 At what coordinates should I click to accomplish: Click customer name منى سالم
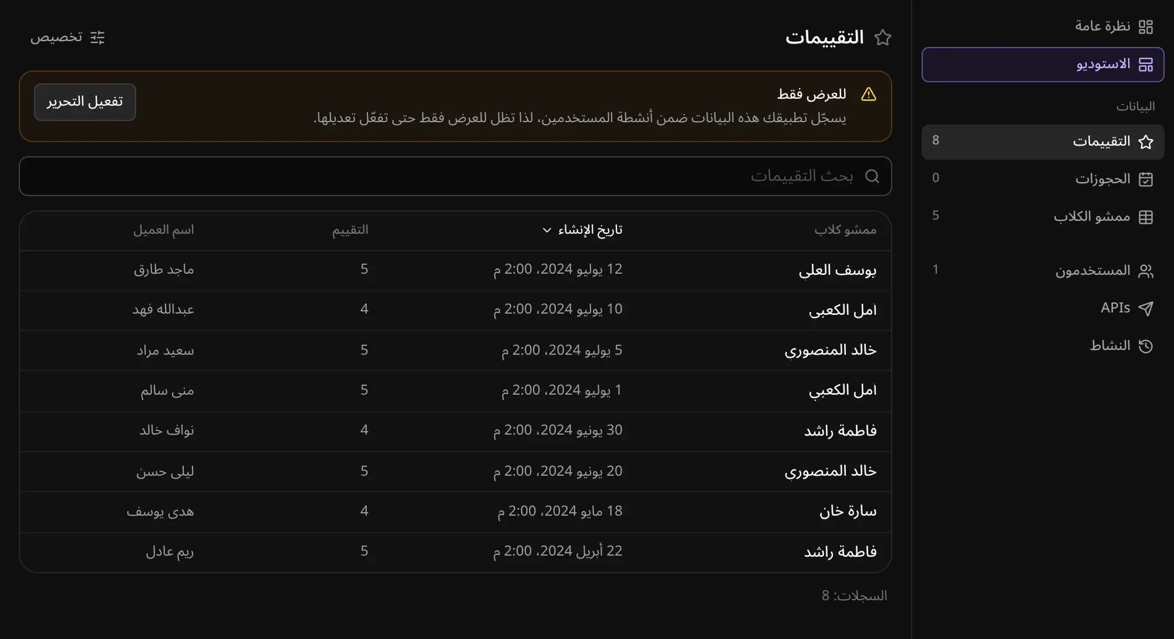pos(167,391)
